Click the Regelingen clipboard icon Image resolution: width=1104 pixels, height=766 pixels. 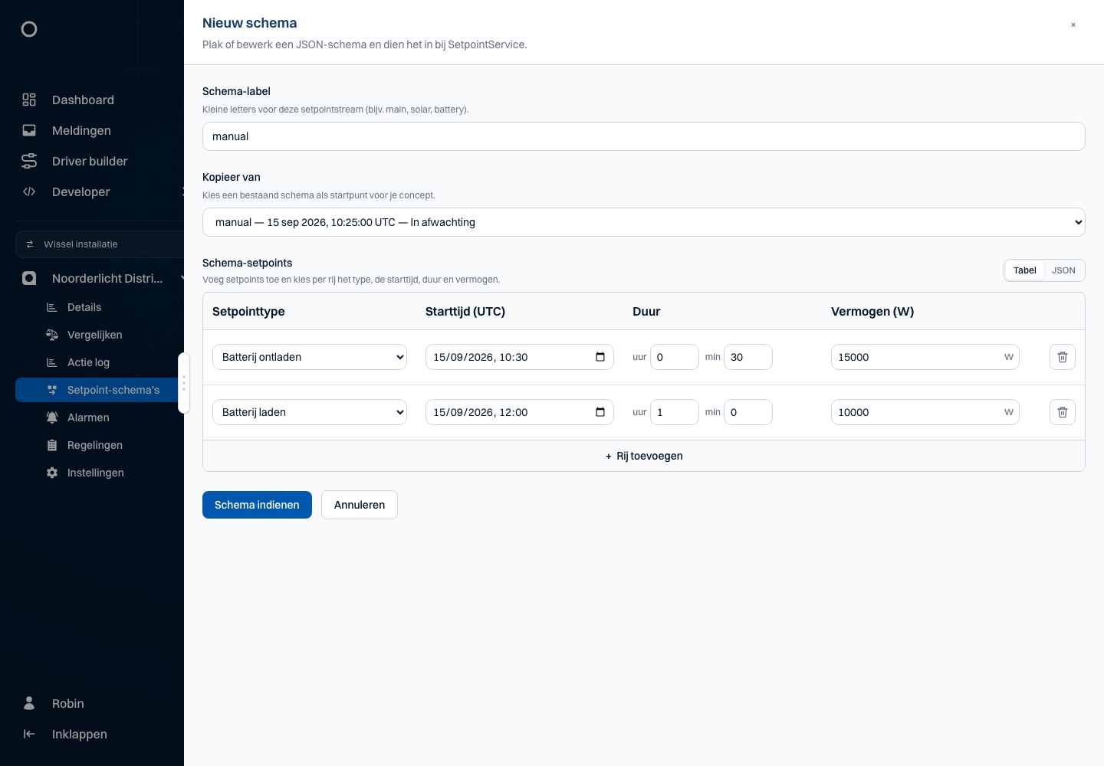point(52,445)
